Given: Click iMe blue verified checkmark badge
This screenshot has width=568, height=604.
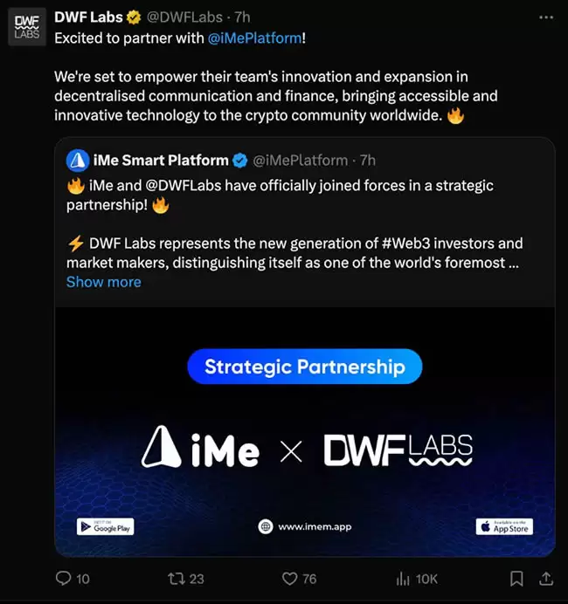Looking at the screenshot, I should coord(240,160).
